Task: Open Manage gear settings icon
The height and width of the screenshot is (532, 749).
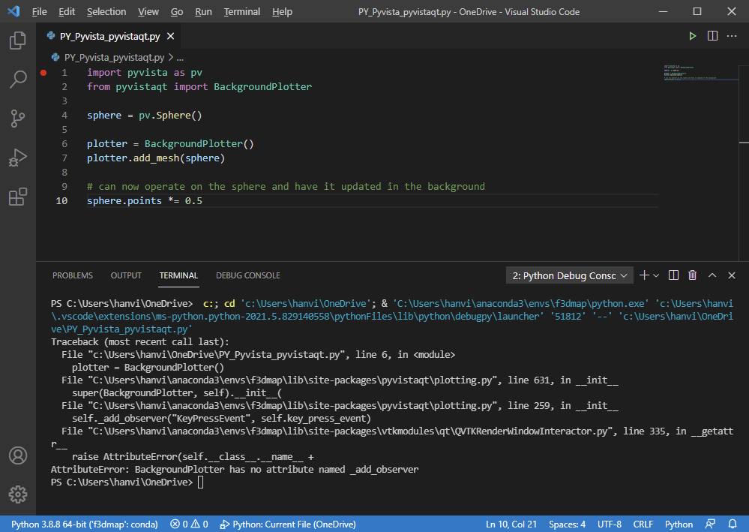Action: click(x=17, y=494)
